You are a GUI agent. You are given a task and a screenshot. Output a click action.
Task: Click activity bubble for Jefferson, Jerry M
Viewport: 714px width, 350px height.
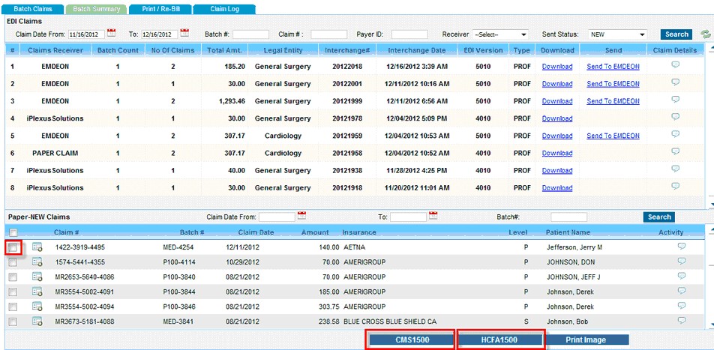pos(681,246)
